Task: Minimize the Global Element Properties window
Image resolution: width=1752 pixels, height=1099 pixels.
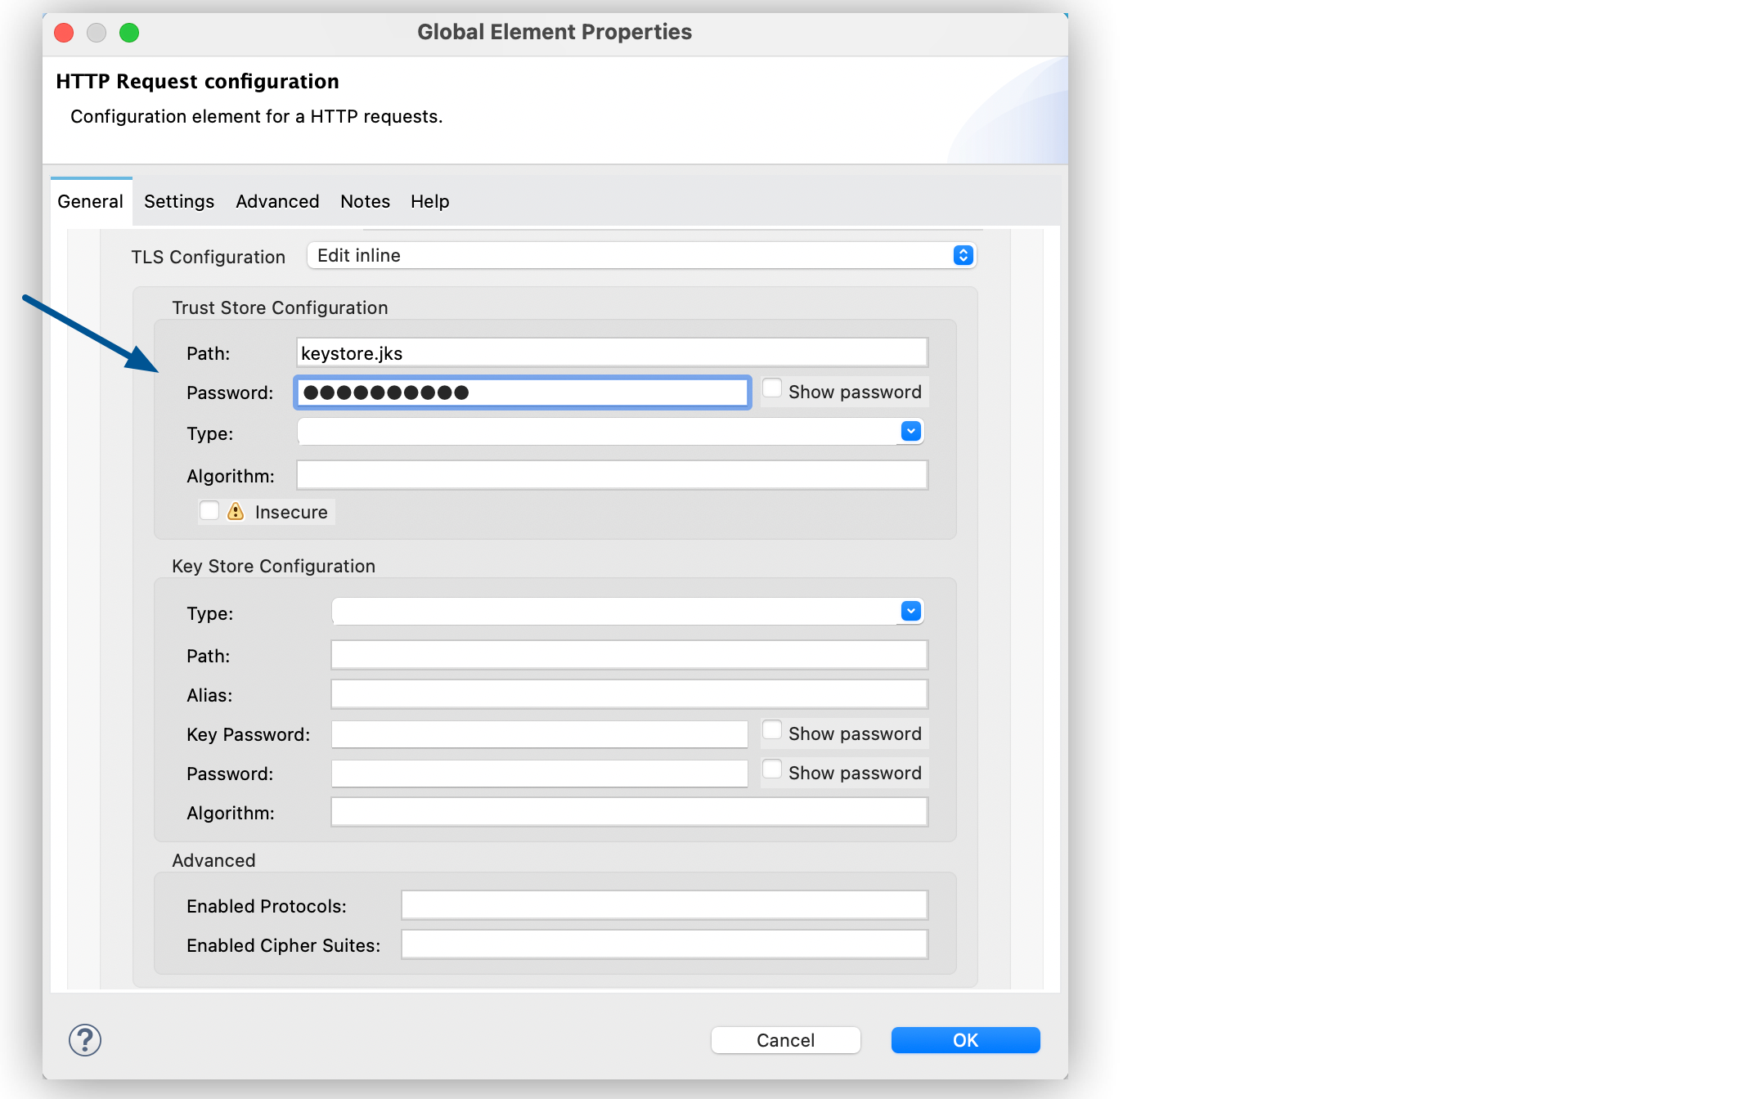Action: point(96,33)
